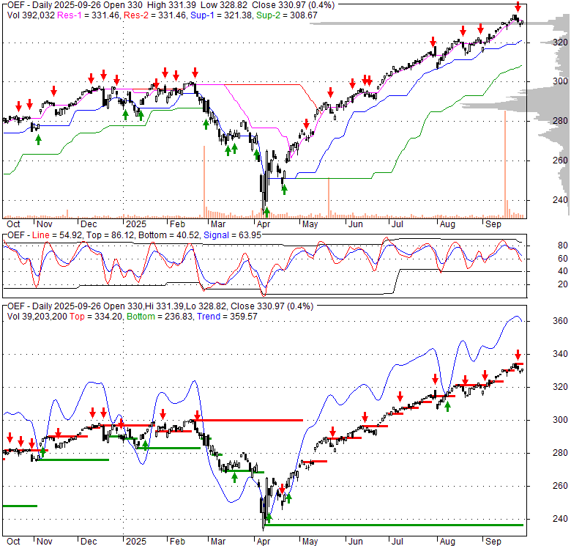Click Top = 86.12 in oscillator legend

click(111, 235)
